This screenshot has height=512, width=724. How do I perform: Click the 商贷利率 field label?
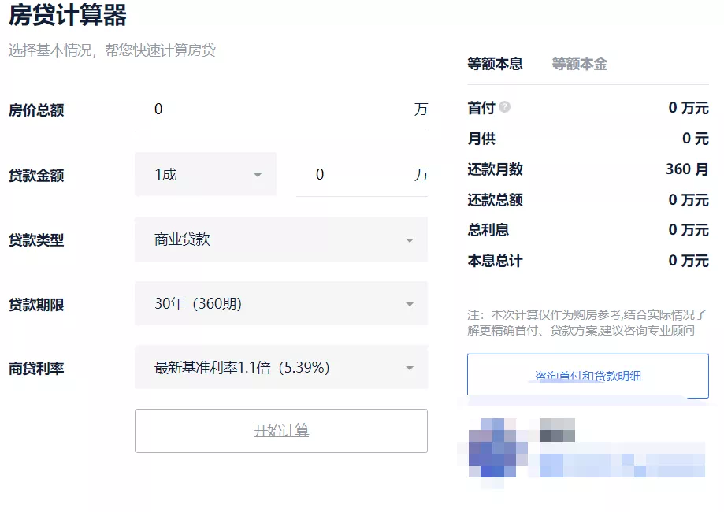click(x=36, y=369)
